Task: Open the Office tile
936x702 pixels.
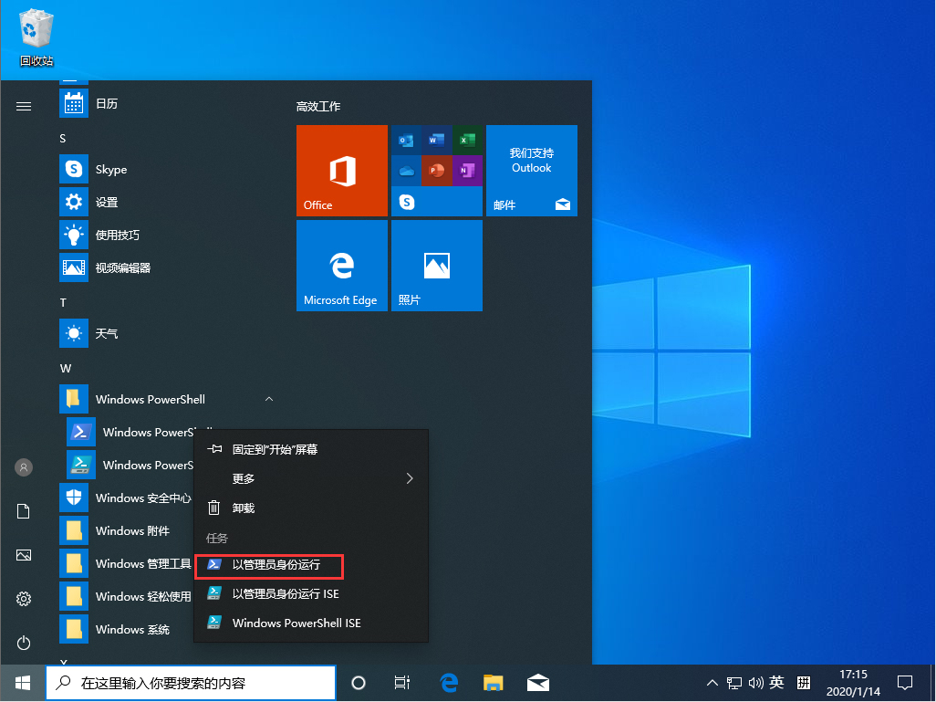Action: point(342,171)
